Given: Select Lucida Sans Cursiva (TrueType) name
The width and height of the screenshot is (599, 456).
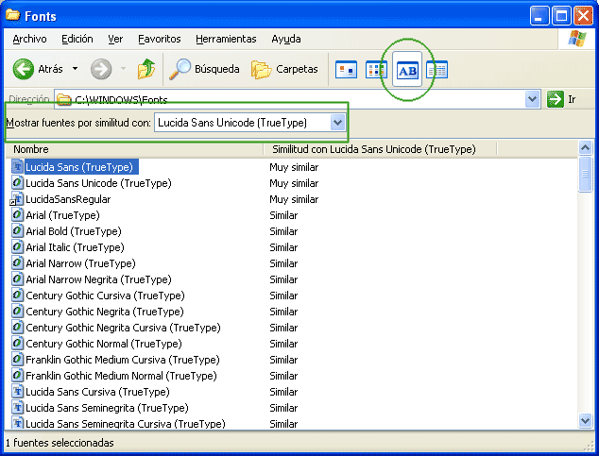Looking at the screenshot, I should pos(97,392).
